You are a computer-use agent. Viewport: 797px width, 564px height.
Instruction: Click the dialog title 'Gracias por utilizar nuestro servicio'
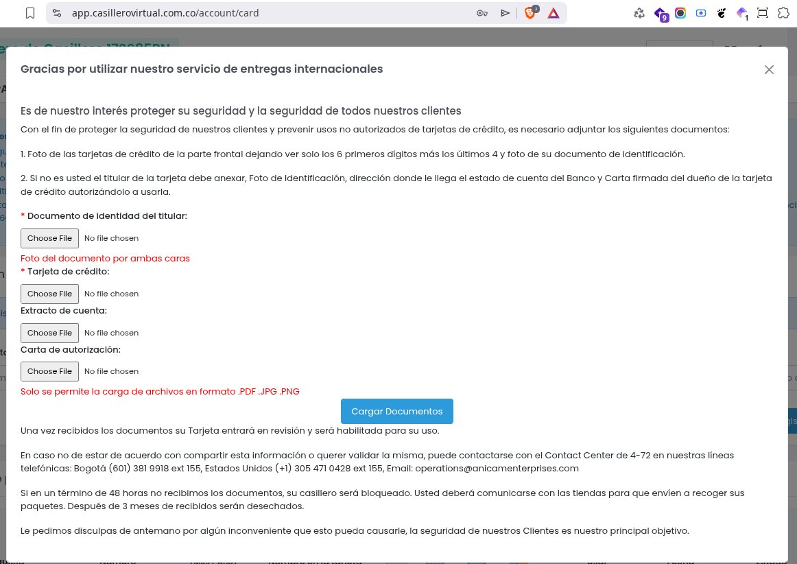(202, 69)
